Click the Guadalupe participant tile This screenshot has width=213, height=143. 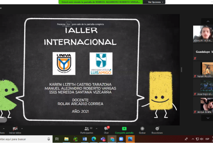tap(203, 52)
